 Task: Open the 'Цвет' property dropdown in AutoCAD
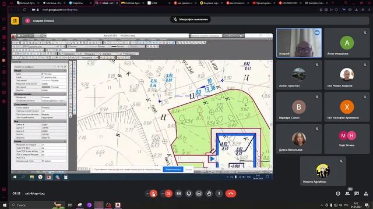pos(54,74)
